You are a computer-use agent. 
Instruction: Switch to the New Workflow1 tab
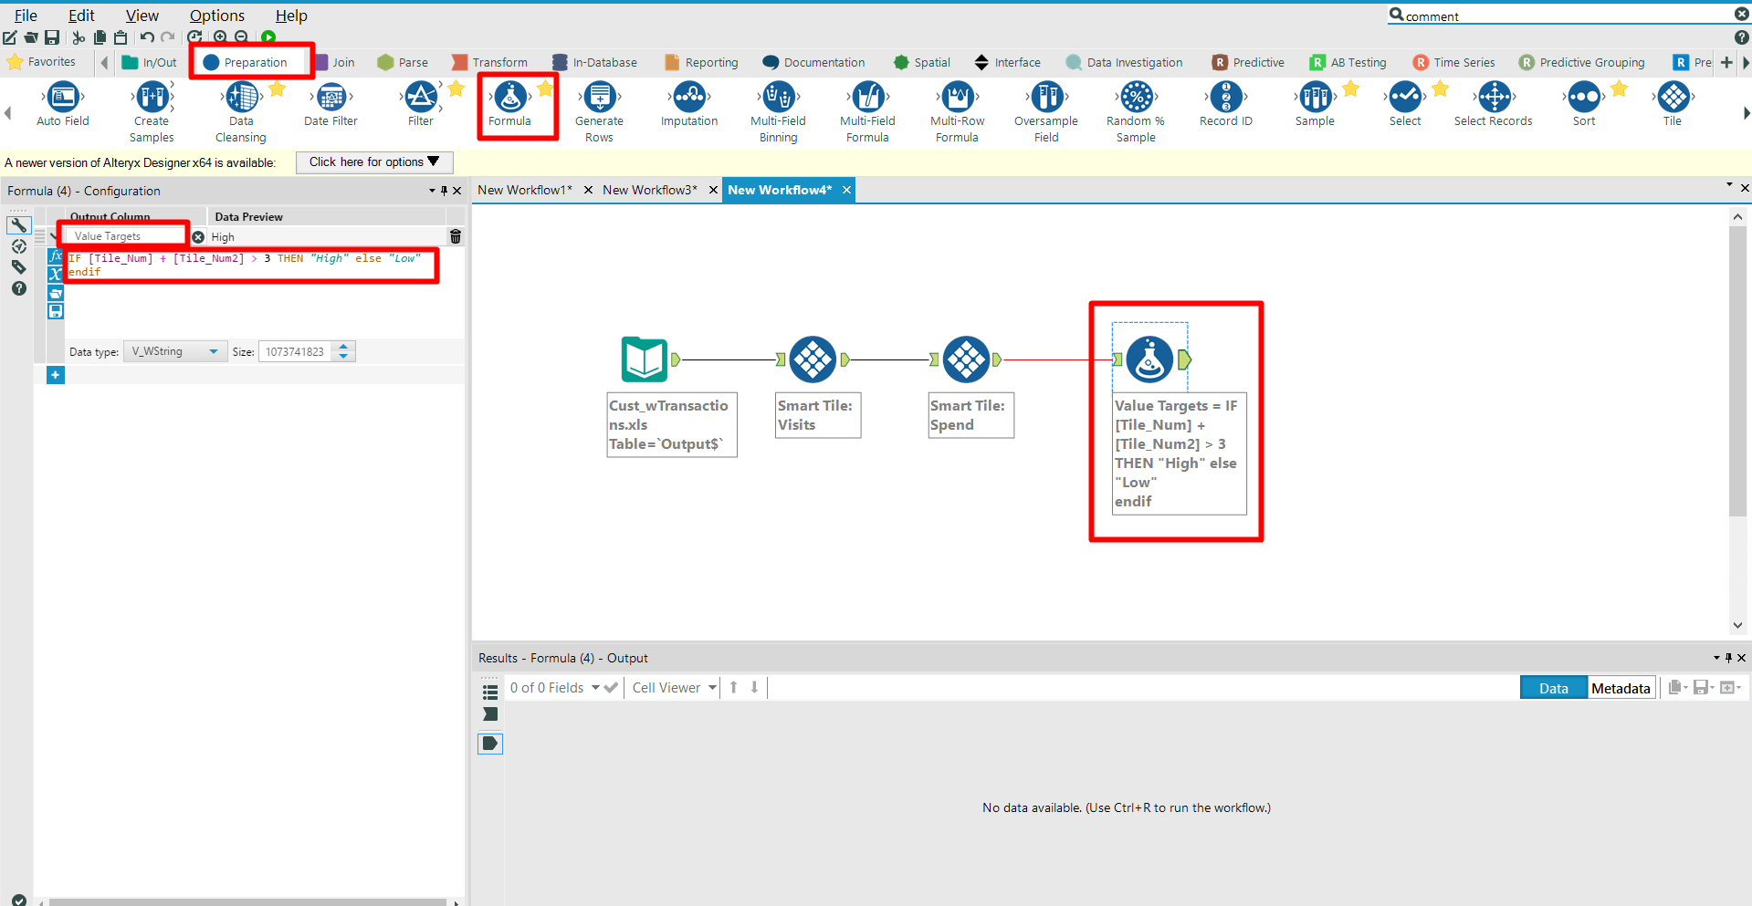click(x=525, y=190)
